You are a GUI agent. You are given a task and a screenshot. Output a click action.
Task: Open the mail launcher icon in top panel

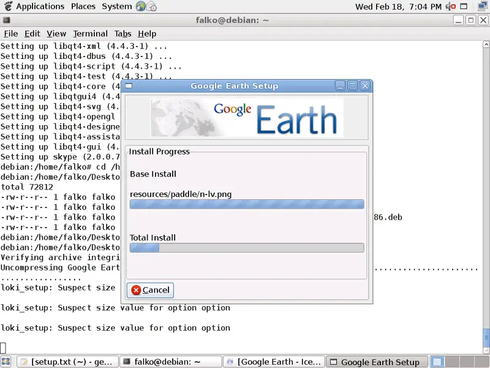click(151, 6)
